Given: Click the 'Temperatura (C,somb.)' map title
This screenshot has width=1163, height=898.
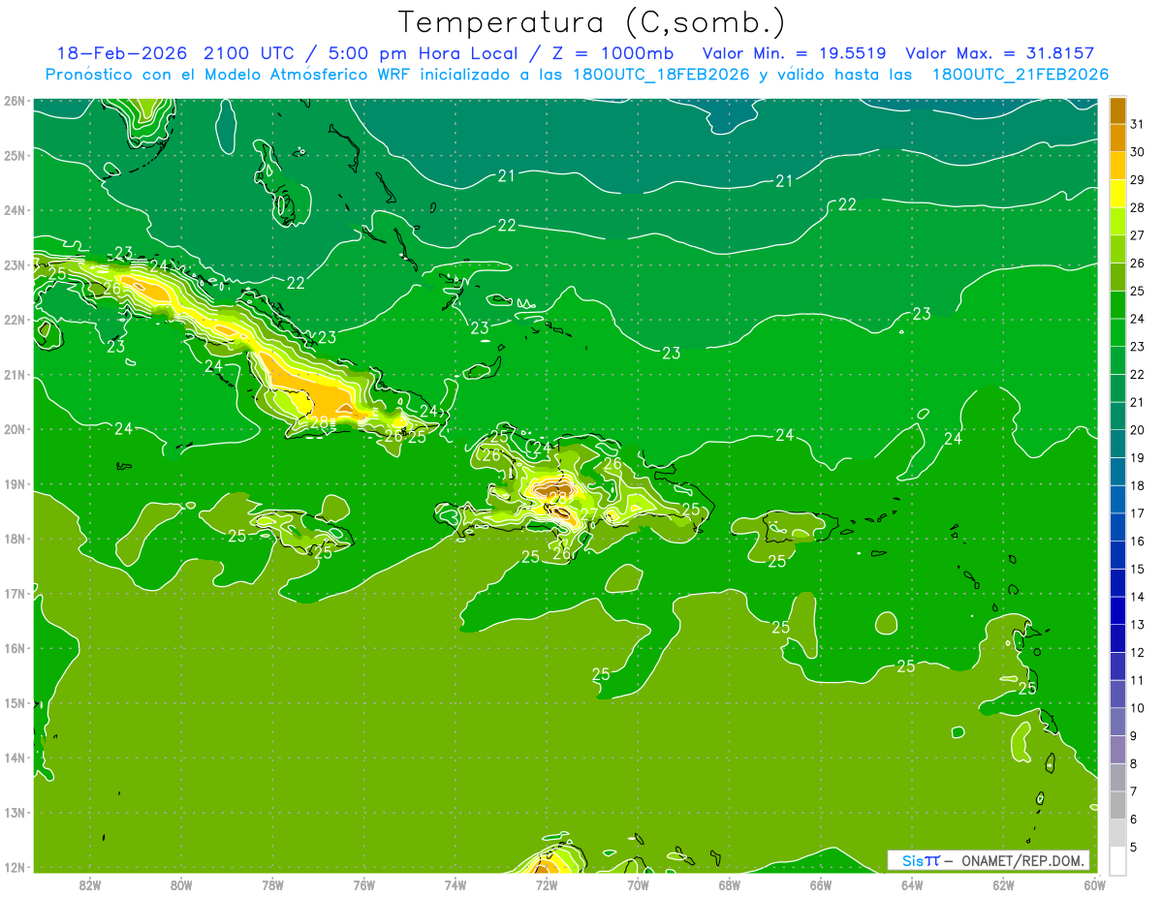Looking at the screenshot, I should pyautogui.click(x=592, y=22).
